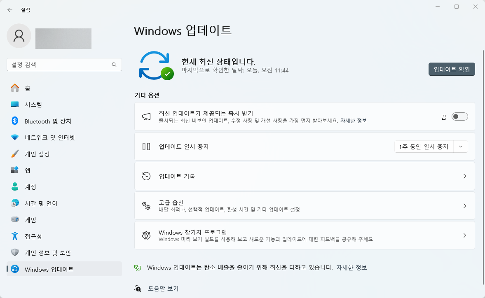The image size is (485, 298).
Task: Click the Bluetooth 및 장치 icon
Action: click(15, 121)
